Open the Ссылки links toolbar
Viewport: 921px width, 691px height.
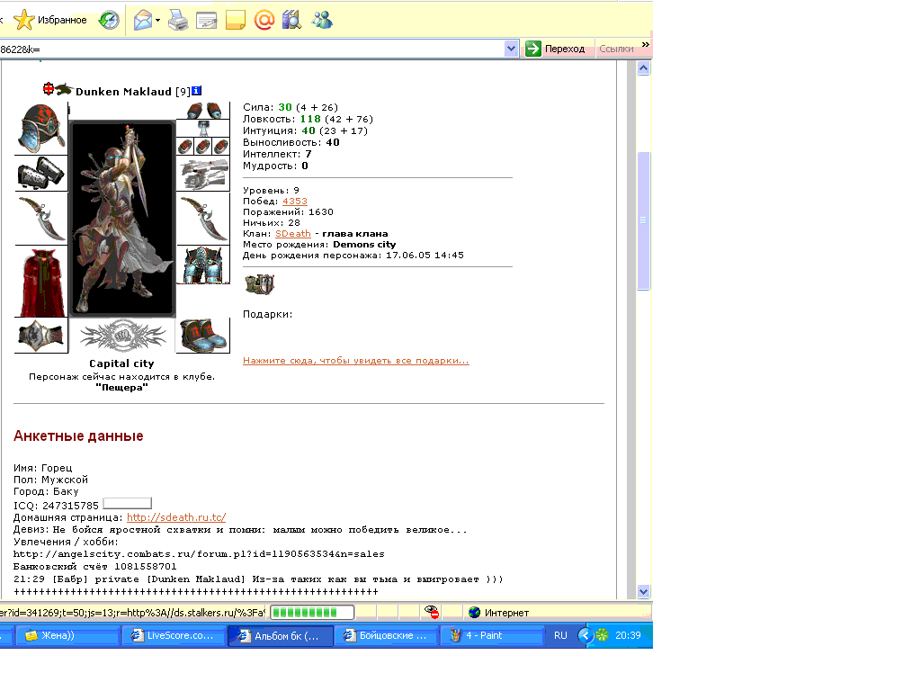(x=616, y=49)
